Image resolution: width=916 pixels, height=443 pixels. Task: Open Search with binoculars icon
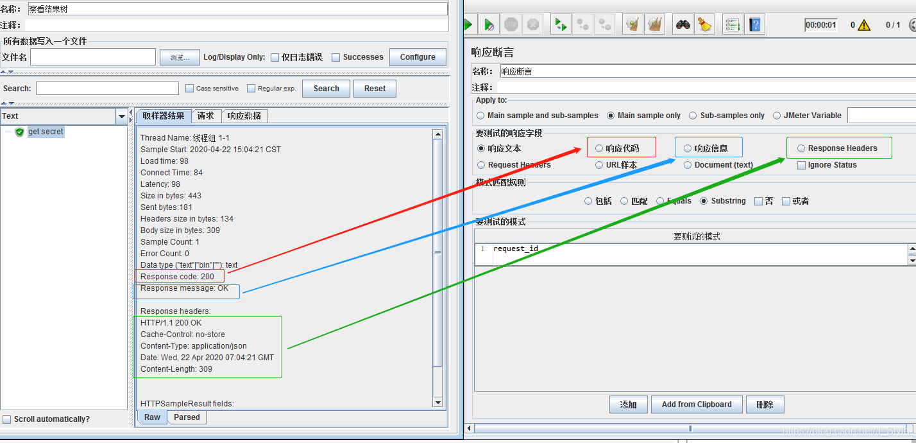click(x=683, y=24)
